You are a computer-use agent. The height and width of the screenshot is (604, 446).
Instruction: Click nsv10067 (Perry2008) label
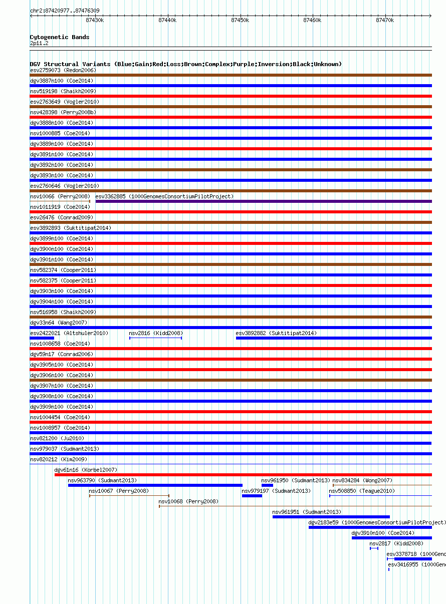[x=119, y=491]
